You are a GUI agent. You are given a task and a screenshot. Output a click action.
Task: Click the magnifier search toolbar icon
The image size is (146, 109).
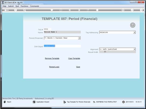click(x=25, y=10)
